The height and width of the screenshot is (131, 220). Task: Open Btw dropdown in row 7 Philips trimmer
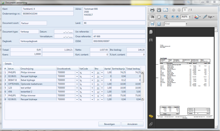[x=102, y=96]
